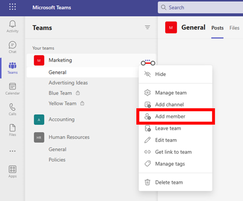
Task: Click the Your teams section label
Action: click(43, 48)
